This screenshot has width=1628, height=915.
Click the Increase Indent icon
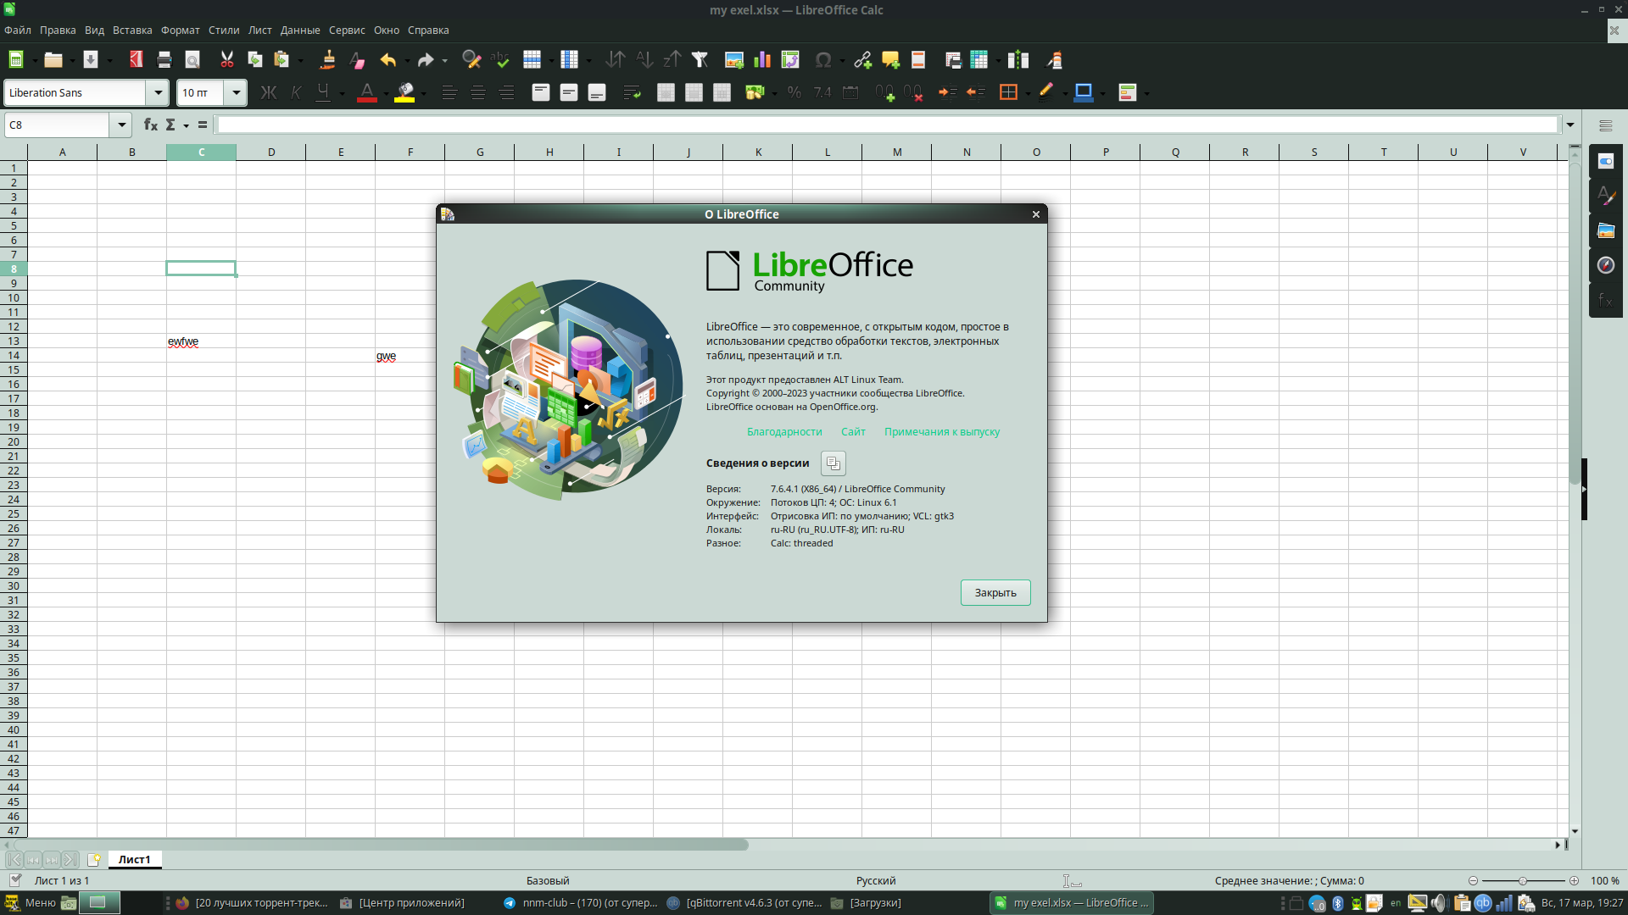point(948,92)
